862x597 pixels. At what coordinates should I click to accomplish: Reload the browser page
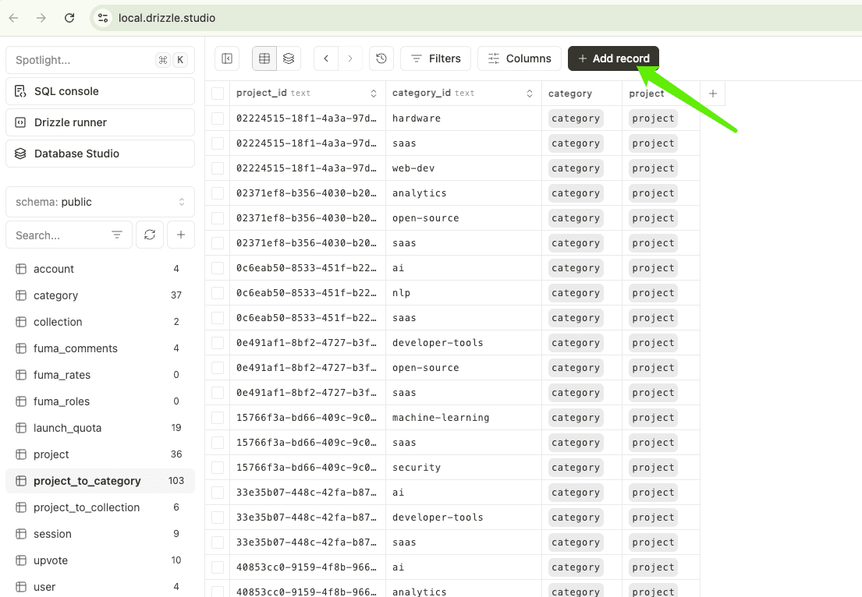(69, 18)
